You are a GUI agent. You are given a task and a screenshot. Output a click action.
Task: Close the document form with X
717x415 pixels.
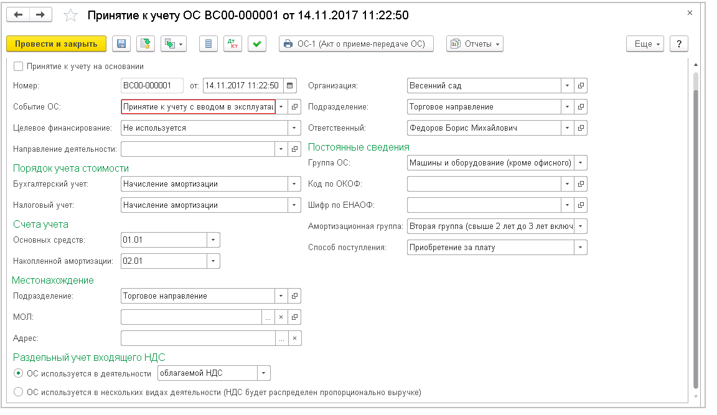[690, 13]
